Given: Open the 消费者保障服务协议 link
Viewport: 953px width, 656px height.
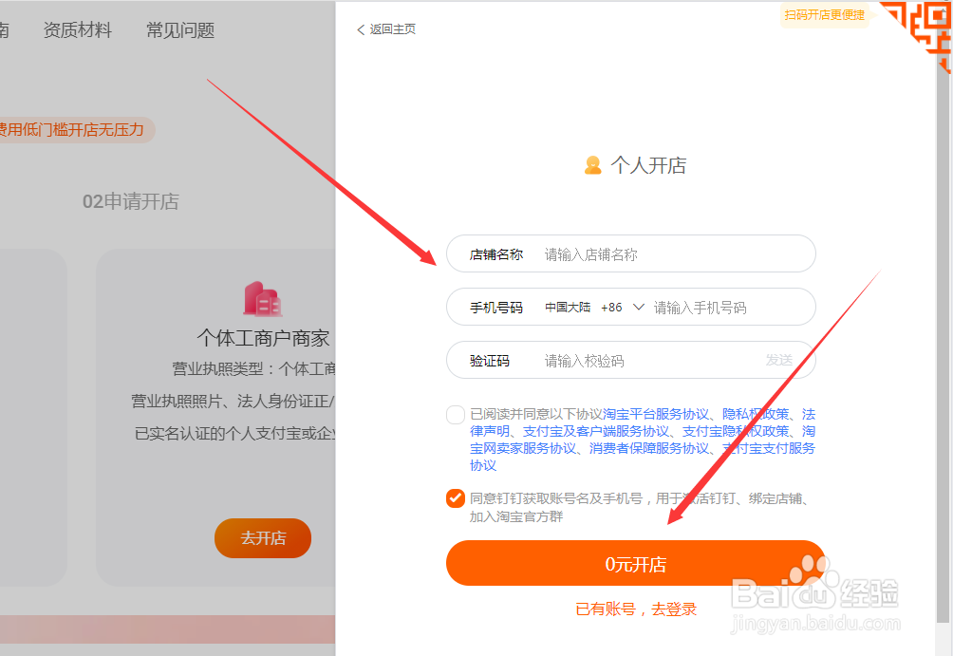Looking at the screenshot, I should coord(649,448).
